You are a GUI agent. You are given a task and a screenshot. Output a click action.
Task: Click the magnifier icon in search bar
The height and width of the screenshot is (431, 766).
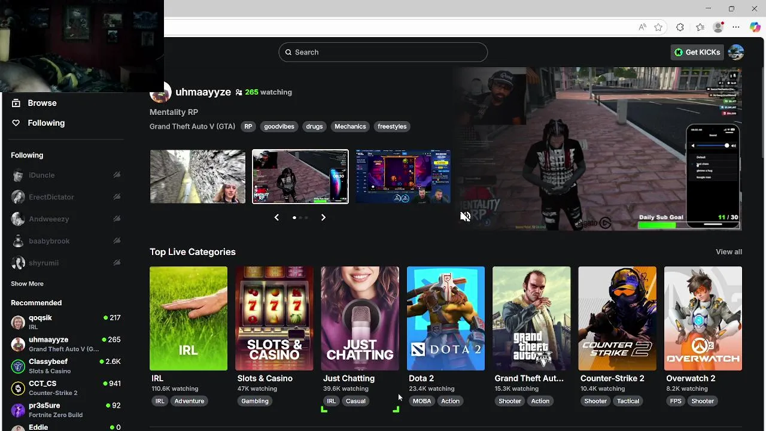point(288,52)
